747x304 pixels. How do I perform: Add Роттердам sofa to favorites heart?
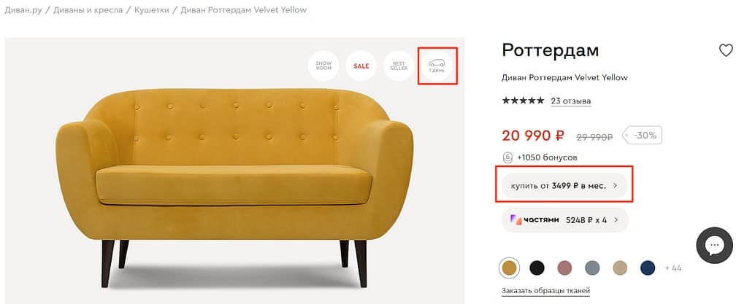point(726,50)
